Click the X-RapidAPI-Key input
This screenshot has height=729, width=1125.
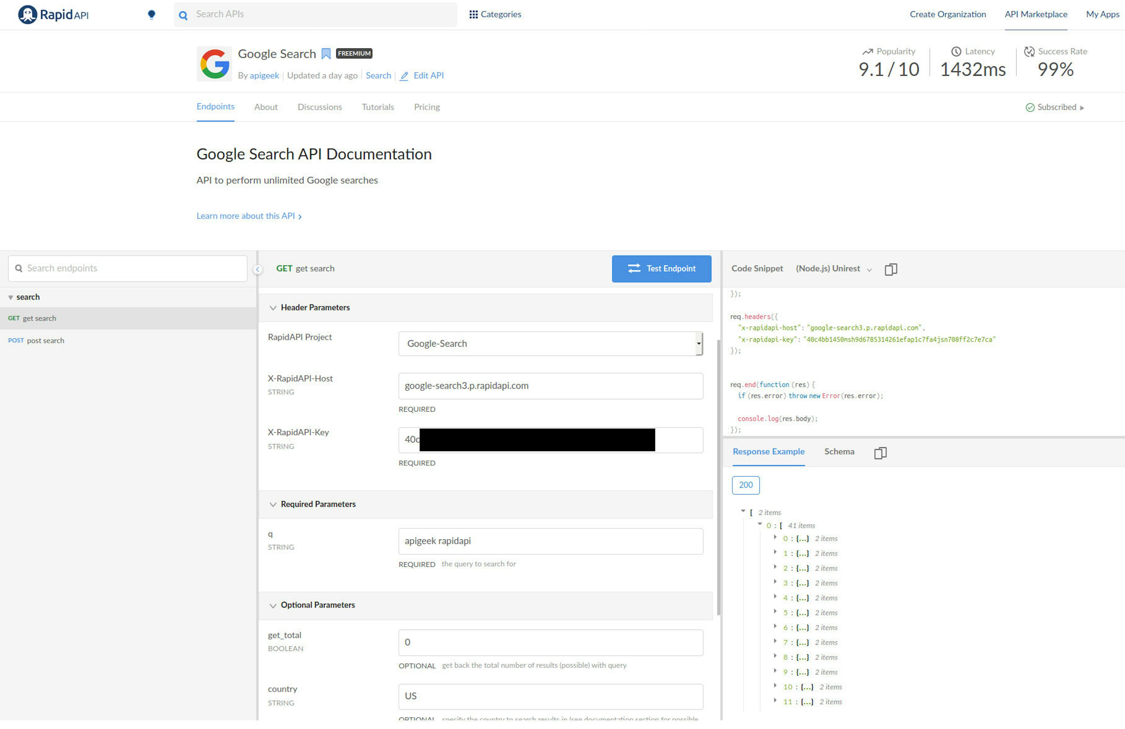tap(551, 440)
